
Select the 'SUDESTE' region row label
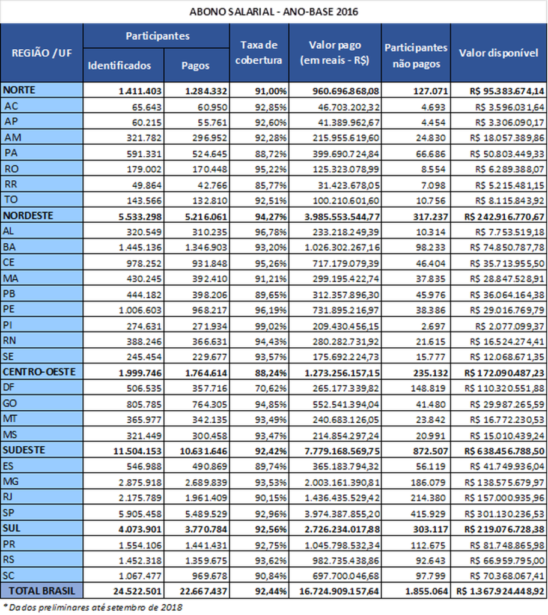click(x=41, y=450)
